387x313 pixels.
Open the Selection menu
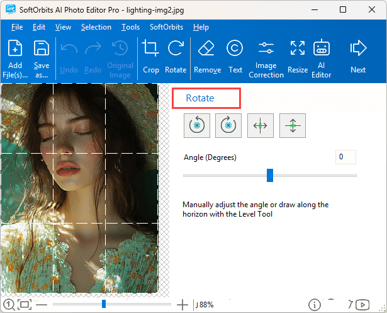point(96,27)
